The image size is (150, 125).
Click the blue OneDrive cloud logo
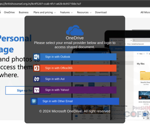(x=75, y=30)
